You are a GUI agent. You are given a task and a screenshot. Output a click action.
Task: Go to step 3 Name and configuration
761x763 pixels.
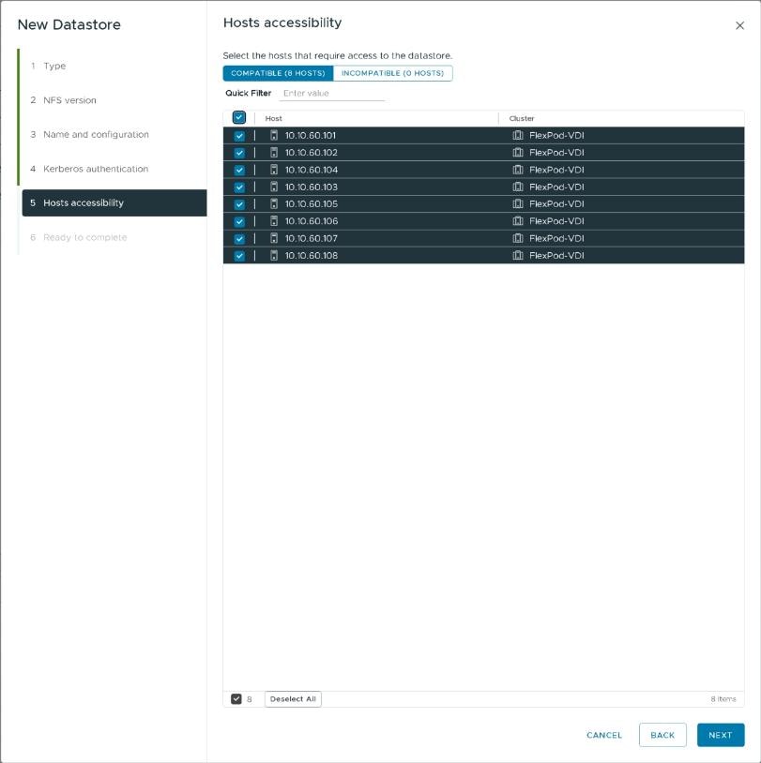(90, 134)
